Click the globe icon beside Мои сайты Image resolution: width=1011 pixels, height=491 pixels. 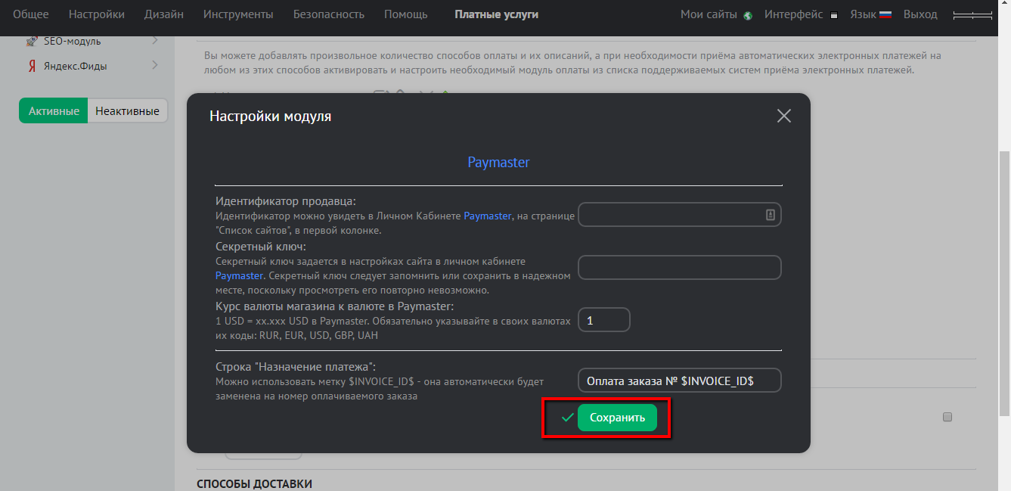point(748,15)
